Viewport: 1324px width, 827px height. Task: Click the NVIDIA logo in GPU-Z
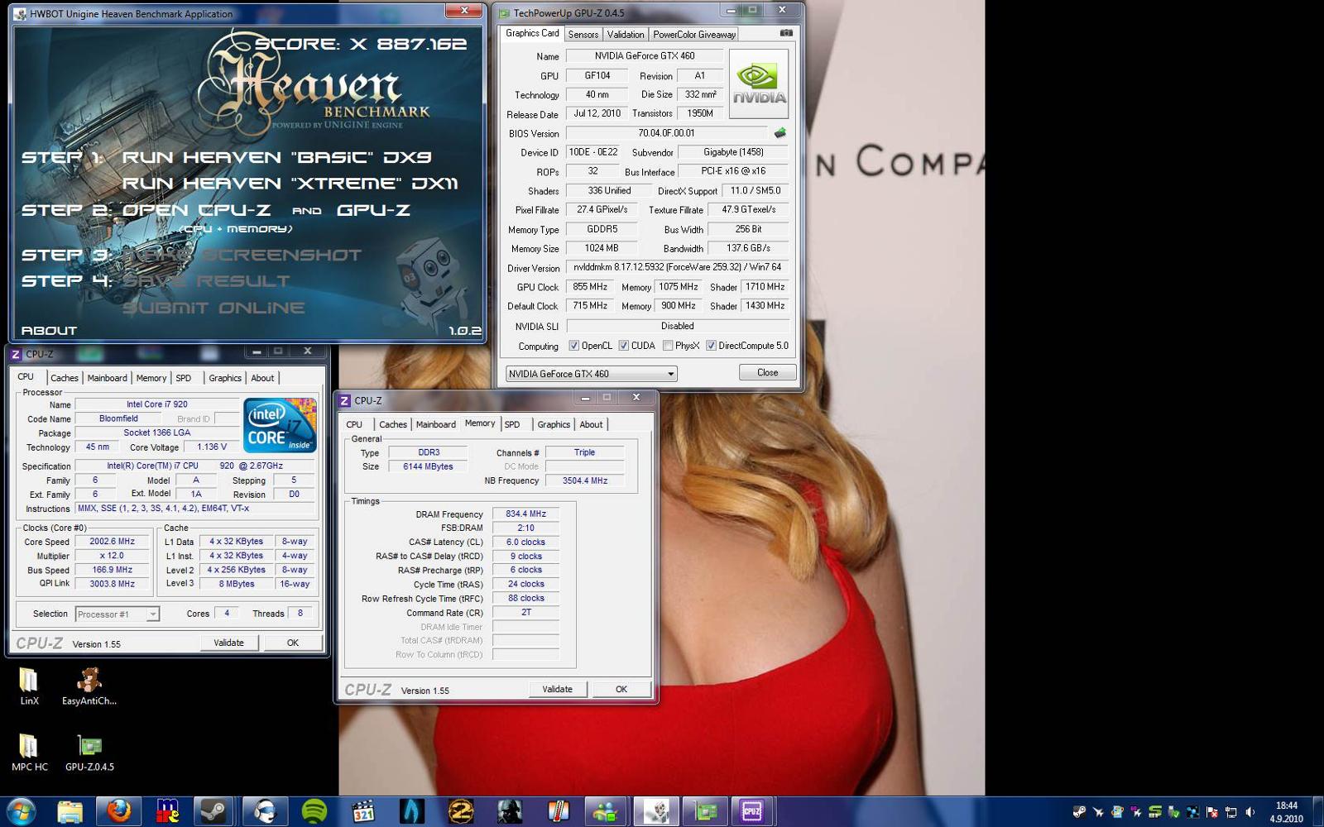click(759, 84)
